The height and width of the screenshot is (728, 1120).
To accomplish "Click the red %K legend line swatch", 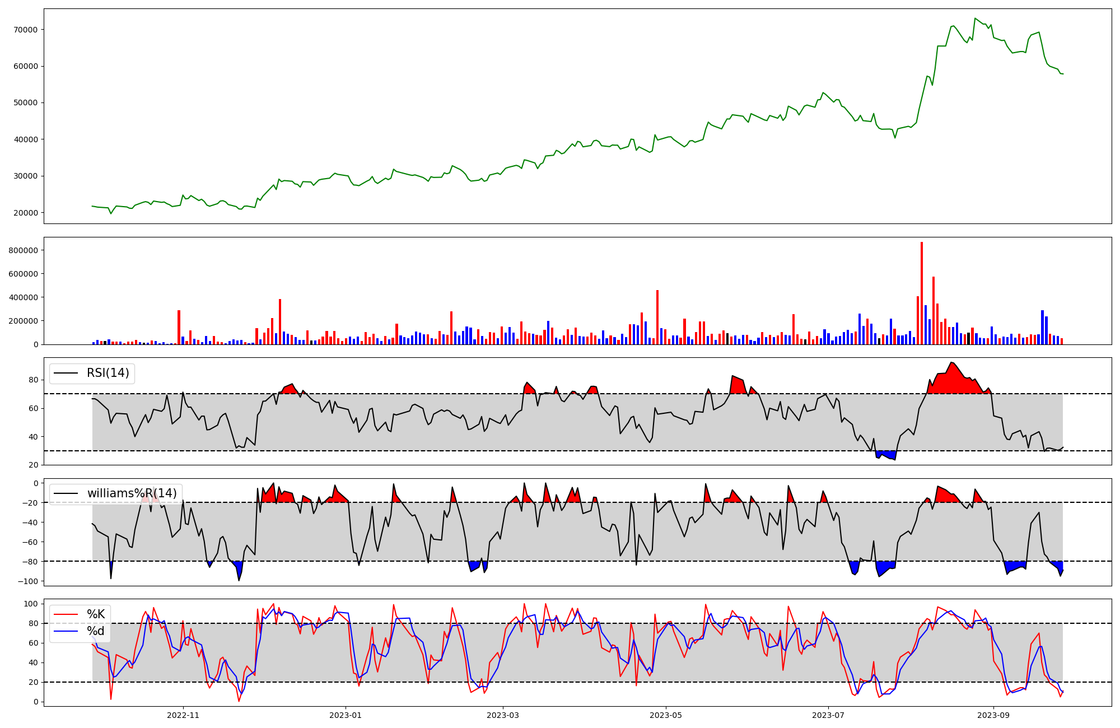I will pos(66,614).
